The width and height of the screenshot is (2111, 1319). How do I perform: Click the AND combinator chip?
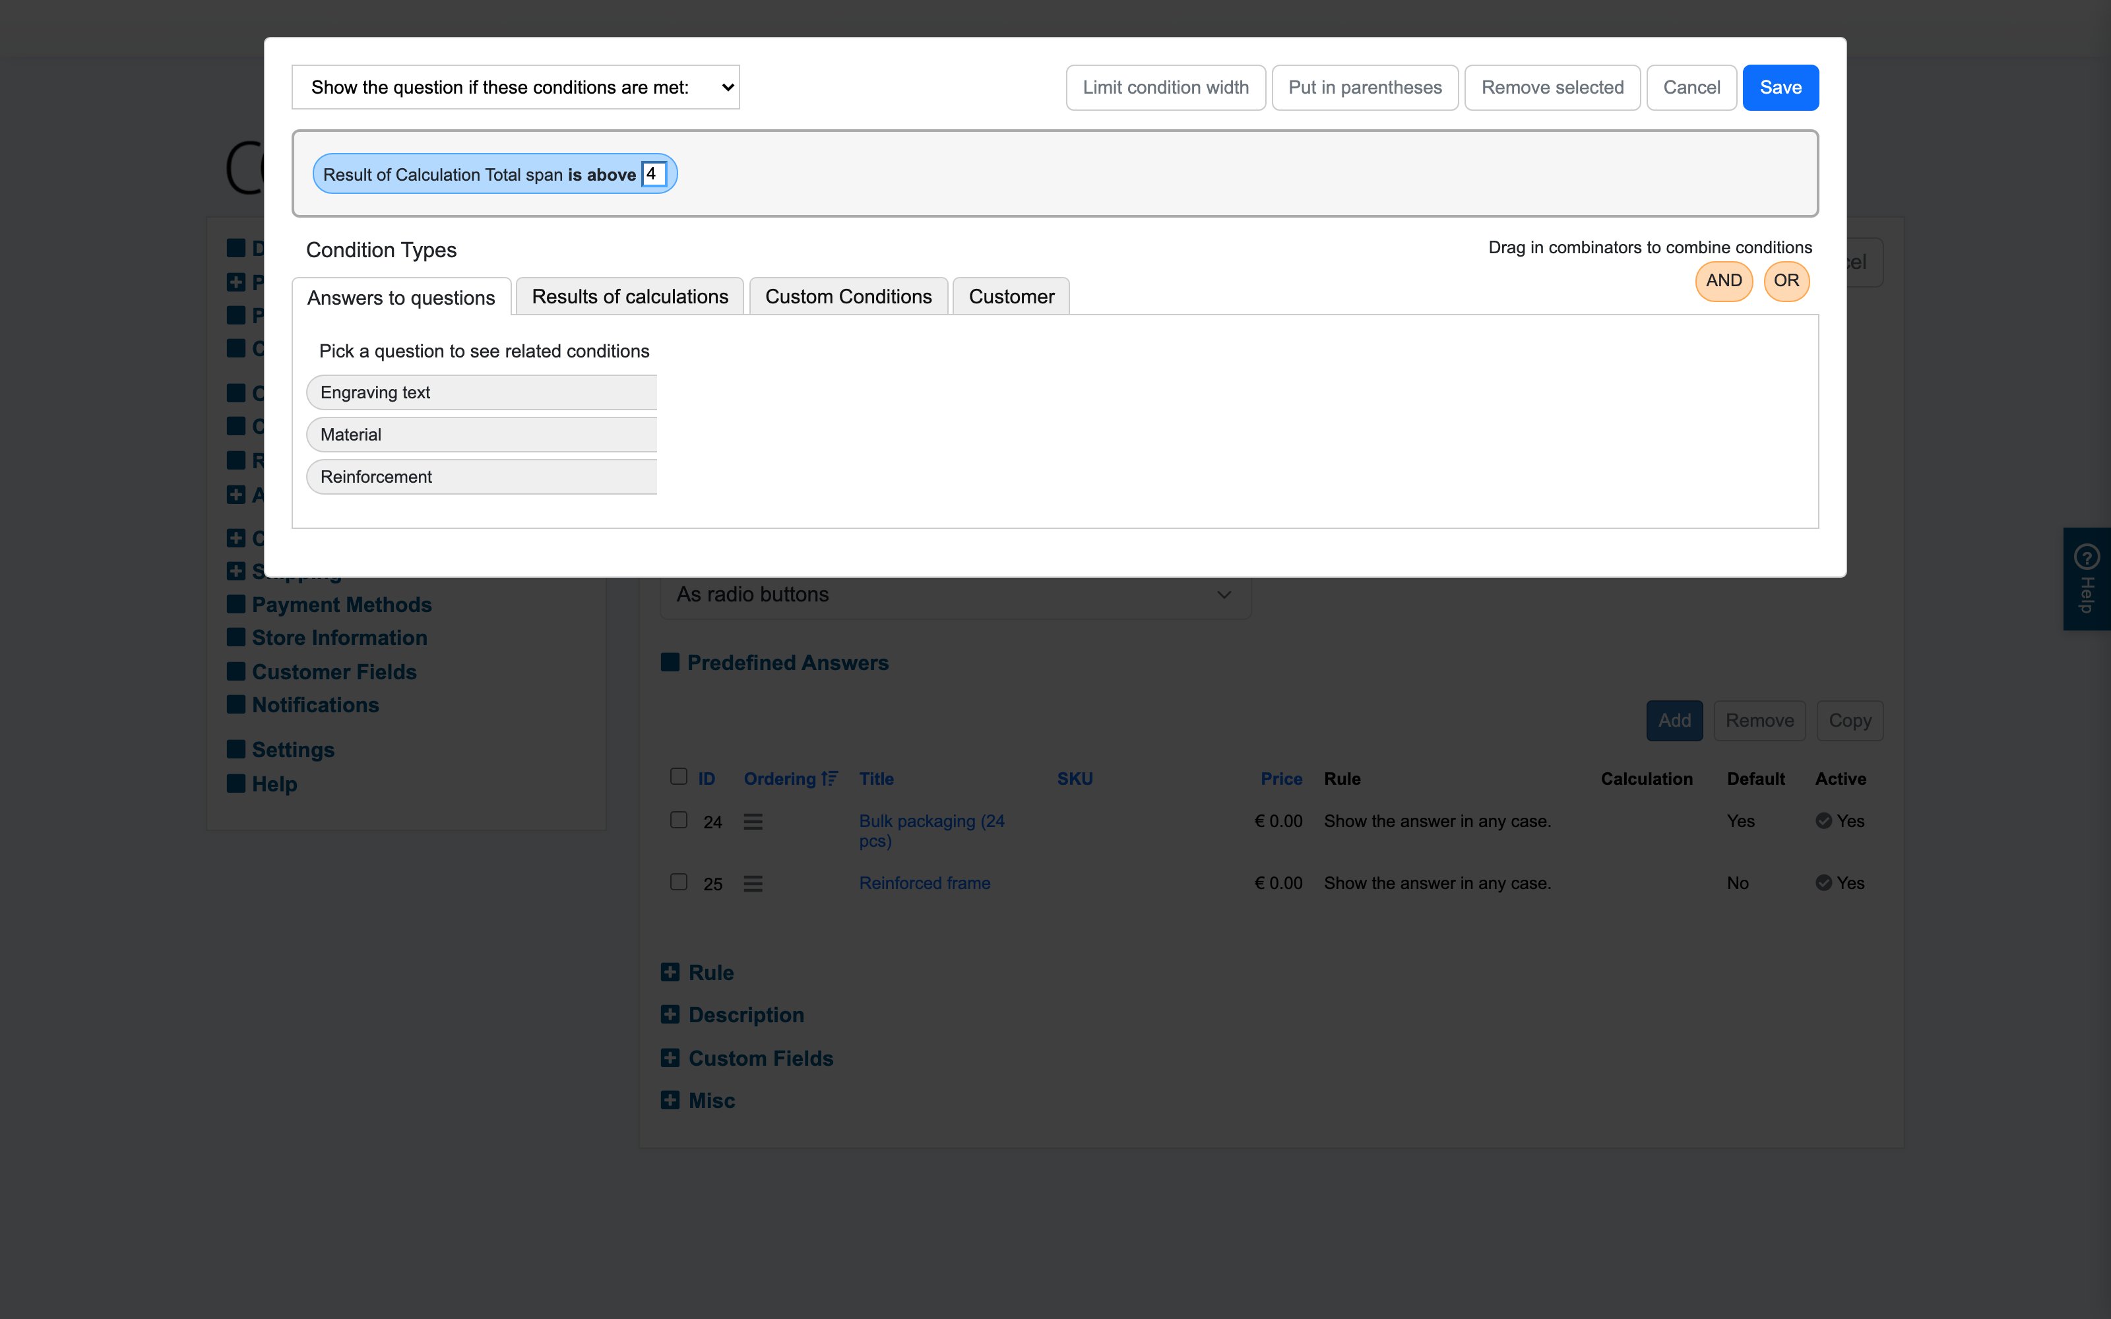click(1724, 281)
